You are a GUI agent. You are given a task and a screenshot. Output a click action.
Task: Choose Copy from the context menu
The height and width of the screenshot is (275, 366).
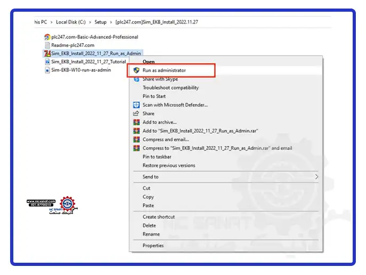148,197
